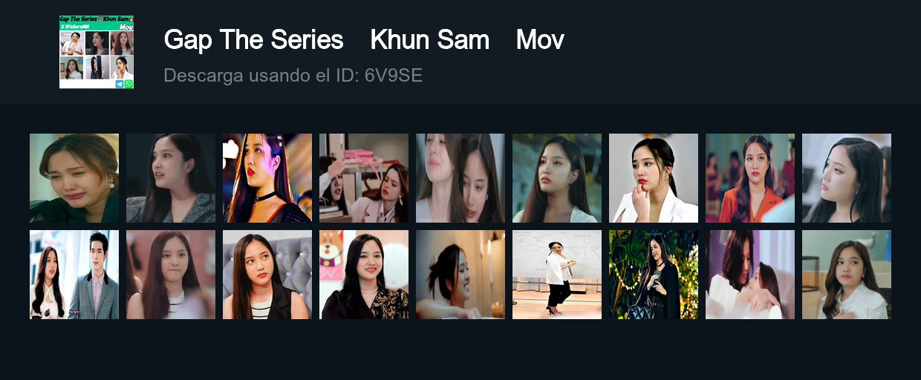Screen dimensions: 921x380
Task: Open the two faces close-up sticker
Action: pyautogui.click(x=461, y=178)
